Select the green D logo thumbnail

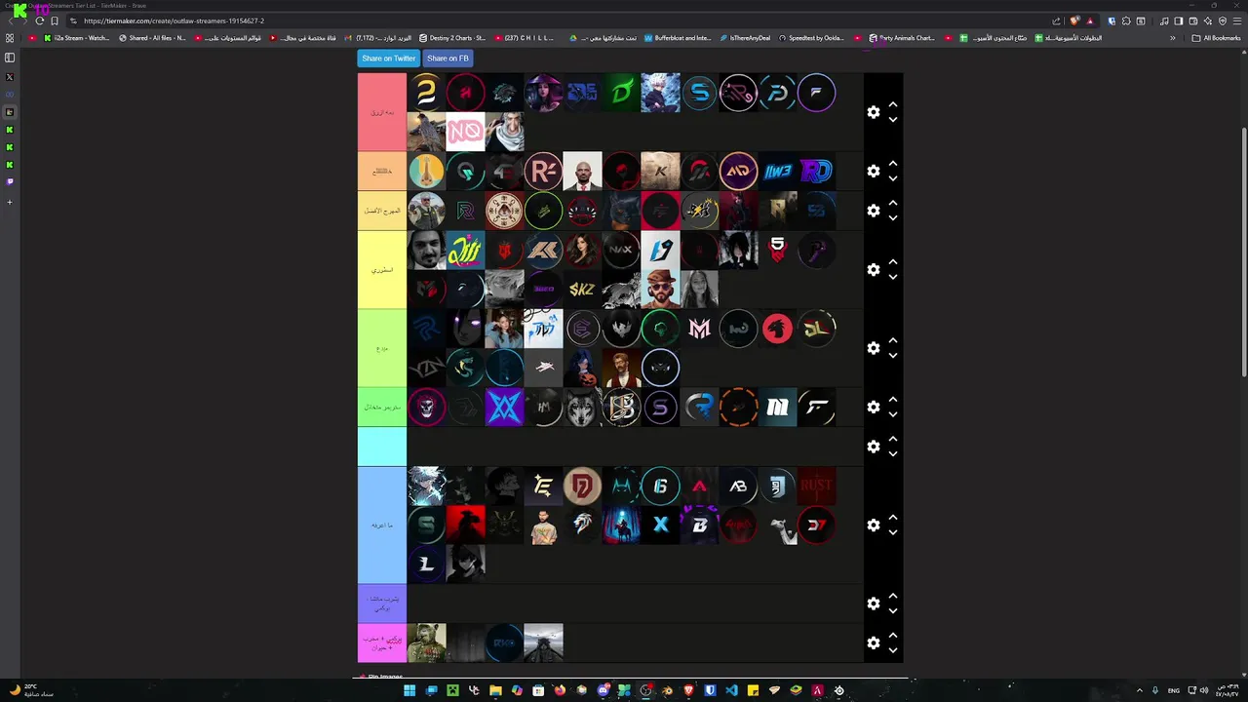pos(621,93)
